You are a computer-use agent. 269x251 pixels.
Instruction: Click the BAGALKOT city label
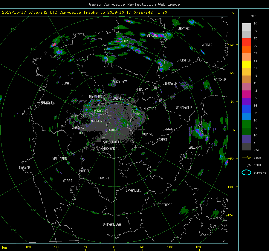click(x=120, y=82)
